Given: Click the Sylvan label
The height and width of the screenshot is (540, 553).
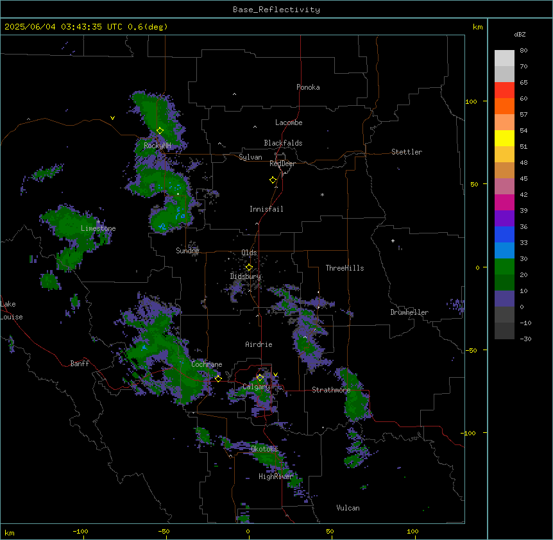Looking at the screenshot, I should point(250,157).
